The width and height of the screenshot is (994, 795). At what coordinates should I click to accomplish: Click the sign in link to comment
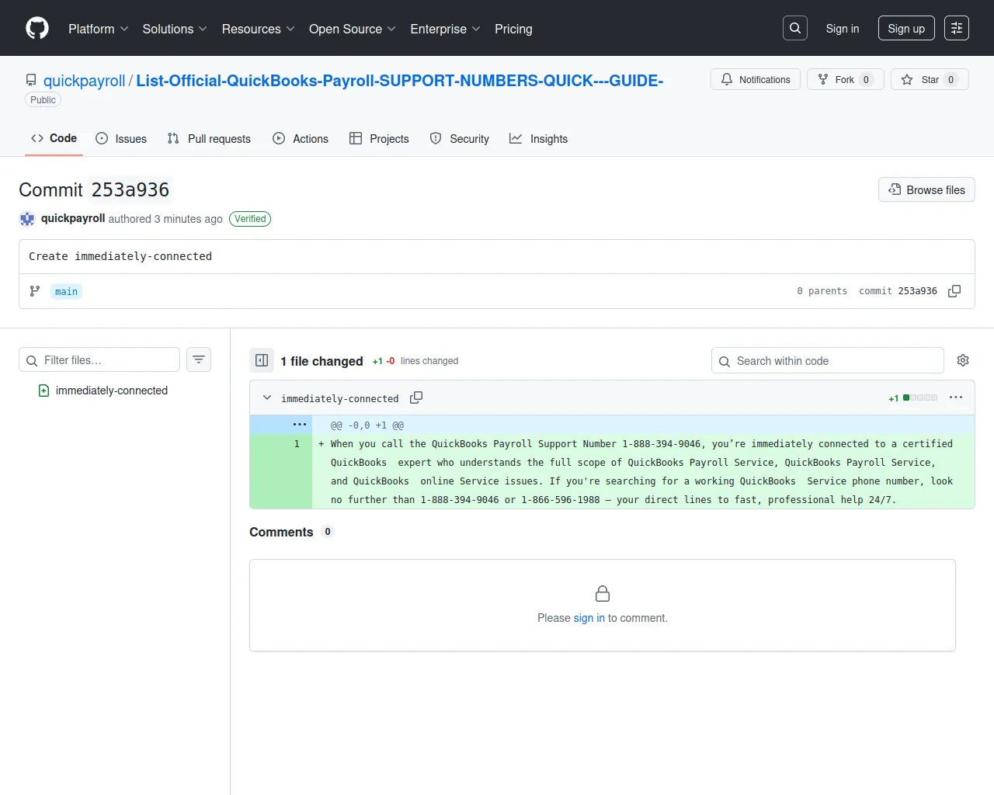pyautogui.click(x=589, y=618)
